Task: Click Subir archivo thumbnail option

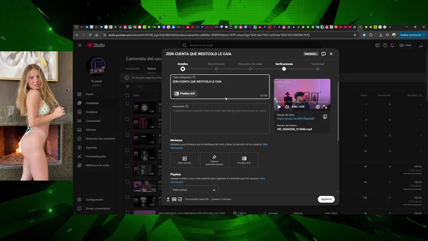Action: pos(185,160)
